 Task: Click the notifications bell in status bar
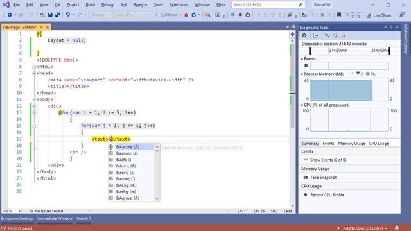click(397, 228)
